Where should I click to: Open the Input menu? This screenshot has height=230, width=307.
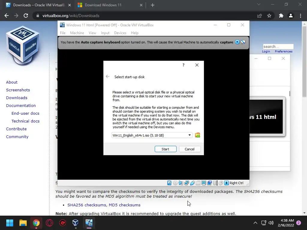[x=105, y=33]
